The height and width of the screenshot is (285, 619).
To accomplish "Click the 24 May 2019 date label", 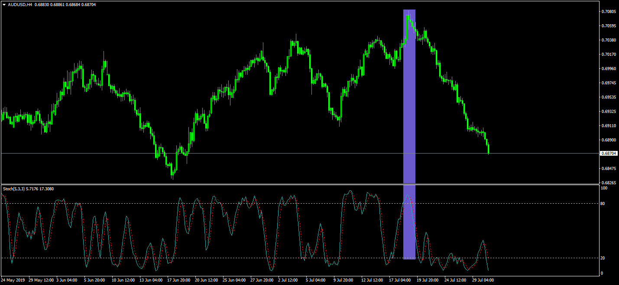I will [13, 280].
